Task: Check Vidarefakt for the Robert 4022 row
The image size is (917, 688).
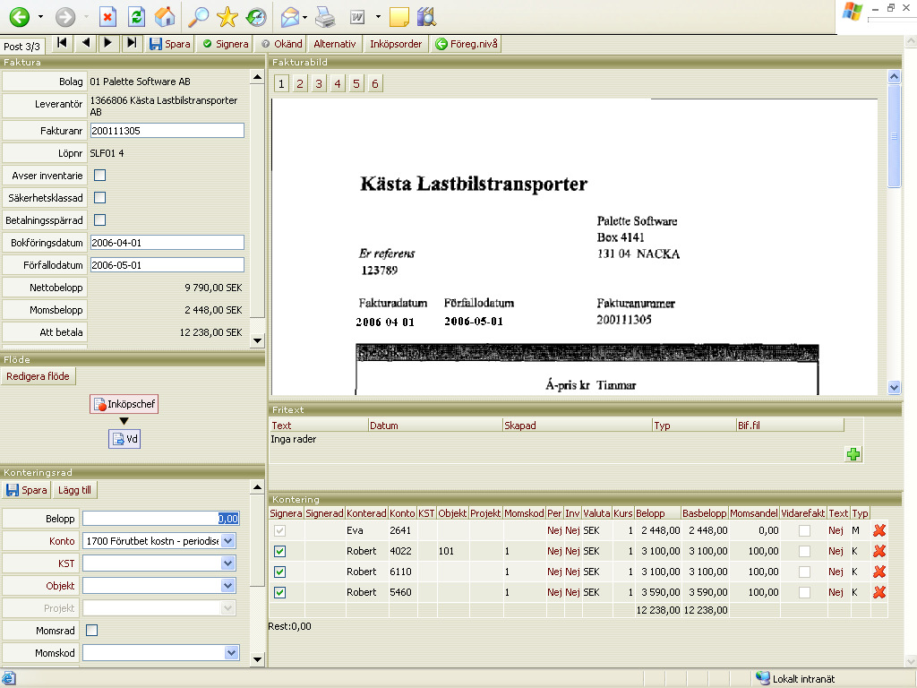Action: coord(805,551)
